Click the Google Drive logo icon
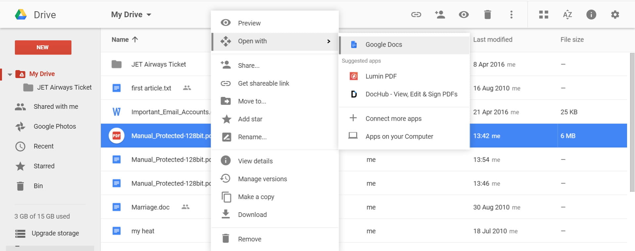The height and width of the screenshot is (251, 635). [21, 15]
